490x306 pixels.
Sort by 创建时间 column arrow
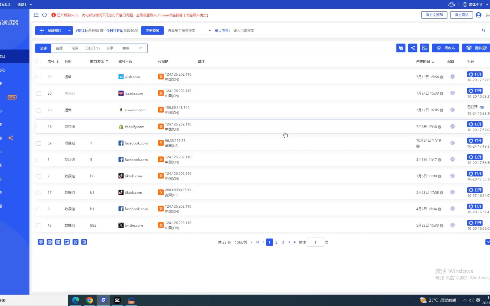click(433, 61)
